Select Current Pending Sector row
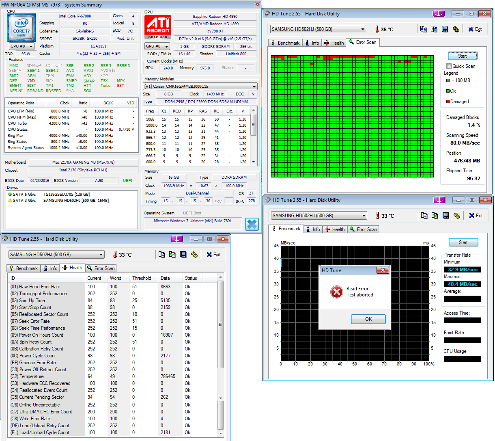The height and width of the screenshot is (441, 495). (x=113, y=397)
